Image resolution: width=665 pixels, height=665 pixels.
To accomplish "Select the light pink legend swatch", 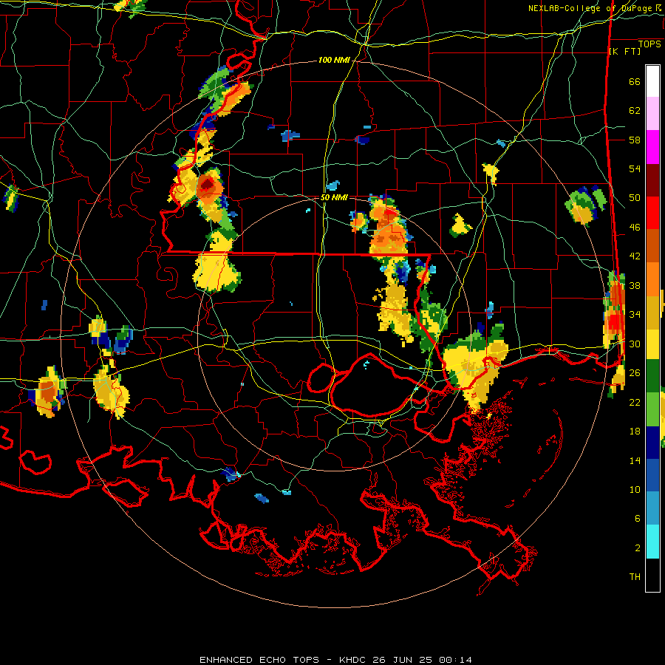I will click(652, 113).
